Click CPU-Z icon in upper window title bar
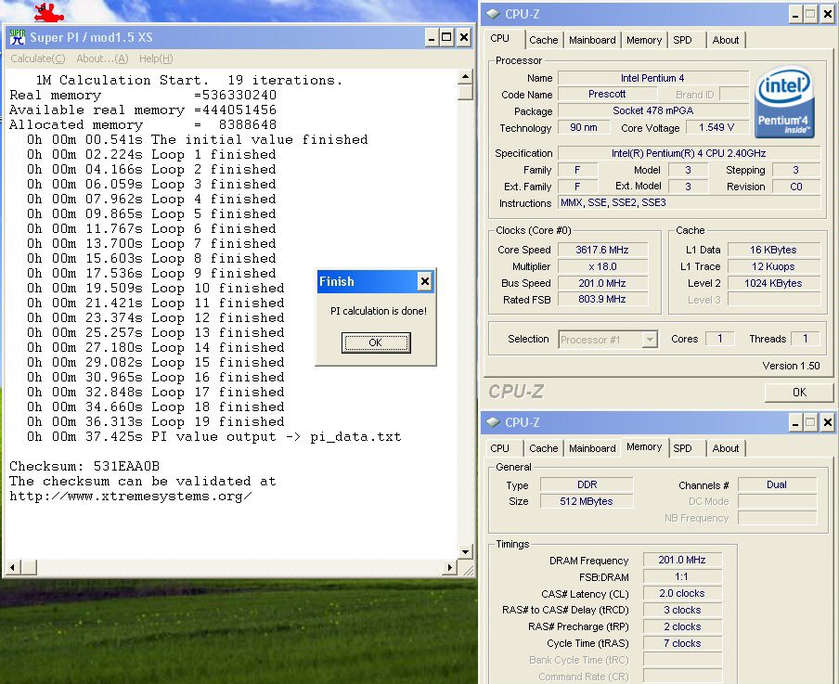The height and width of the screenshot is (684, 839). click(x=492, y=14)
